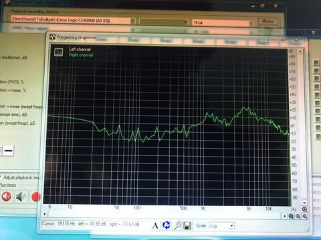Minimize the RightMark main window

253,6
